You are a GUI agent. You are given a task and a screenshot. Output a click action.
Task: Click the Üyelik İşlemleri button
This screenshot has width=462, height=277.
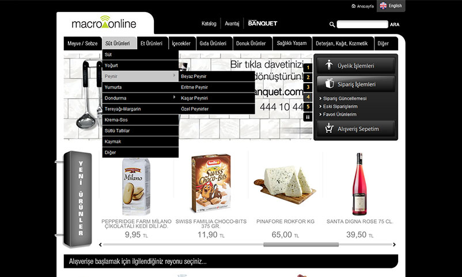[355, 66]
